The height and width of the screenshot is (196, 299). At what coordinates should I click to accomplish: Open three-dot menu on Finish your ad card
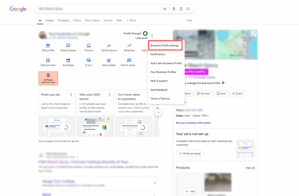point(71,95)
